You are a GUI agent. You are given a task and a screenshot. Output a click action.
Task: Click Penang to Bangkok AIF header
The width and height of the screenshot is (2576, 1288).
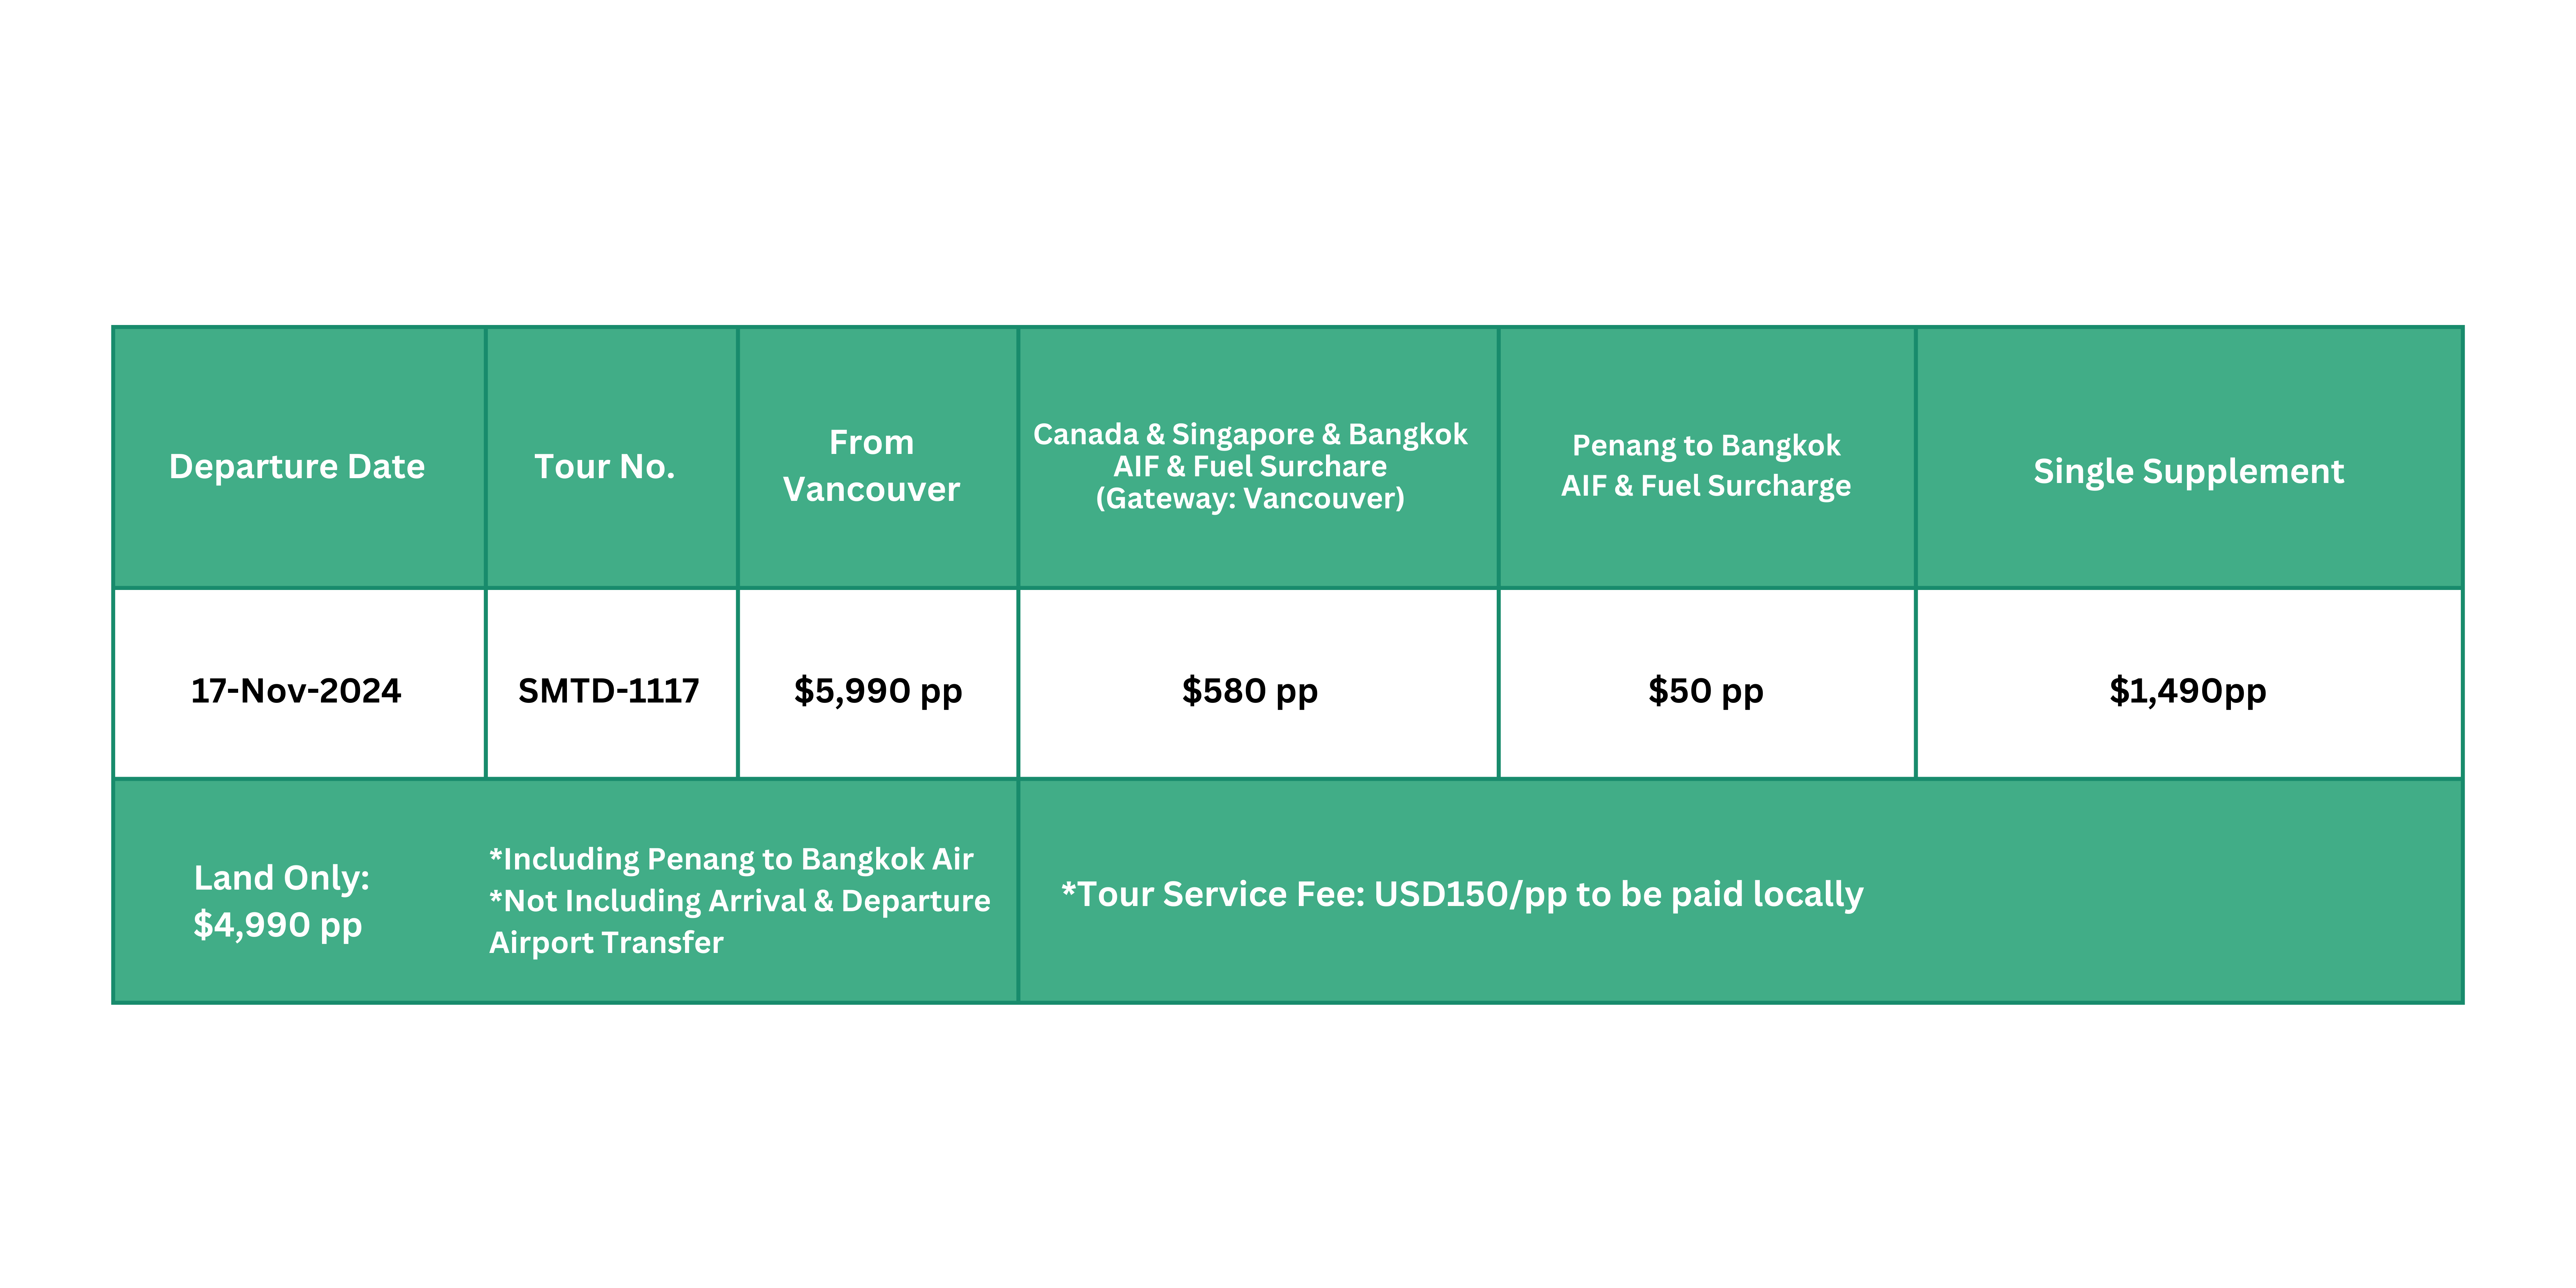click(1706, 466)
